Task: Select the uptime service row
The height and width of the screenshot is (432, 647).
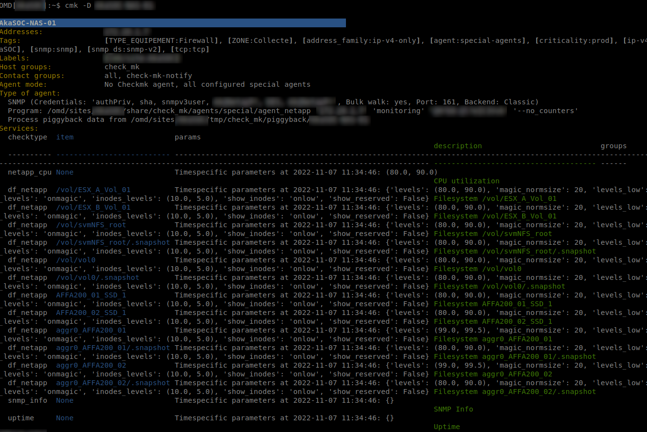Action: (20, 418)
